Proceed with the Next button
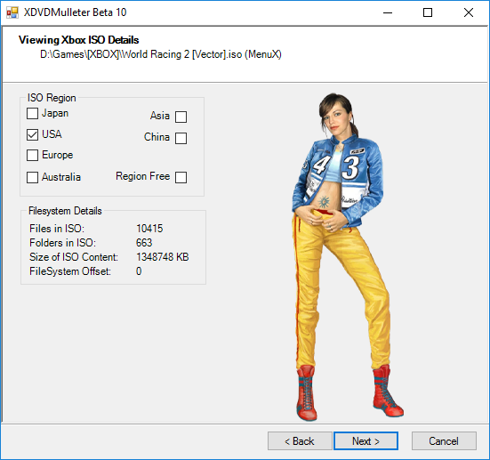The height and width of the screenshot is (460, 490). pyautogui.click(x=365, y=441)
